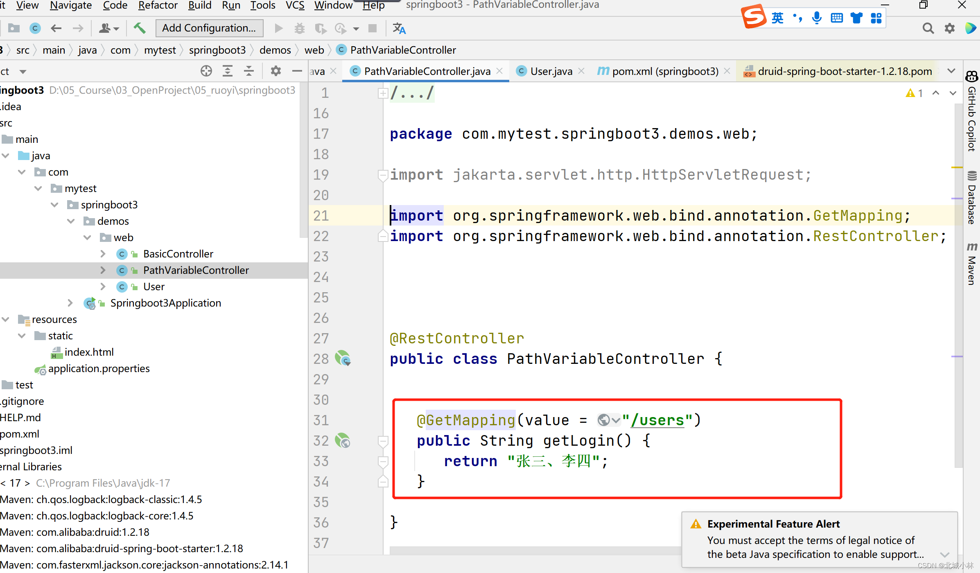
Task: Select index.html in project tree
Action: coord(89,352)
